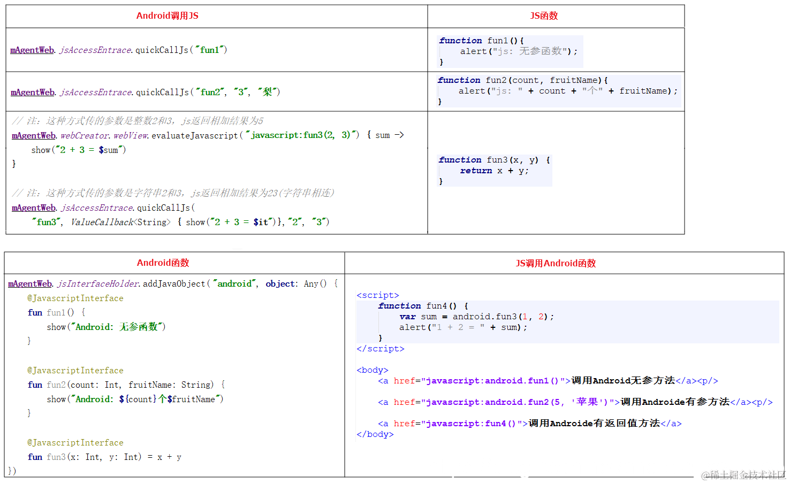
Task: Click the 'JS函数' column header
Action: tap(544, 16)
